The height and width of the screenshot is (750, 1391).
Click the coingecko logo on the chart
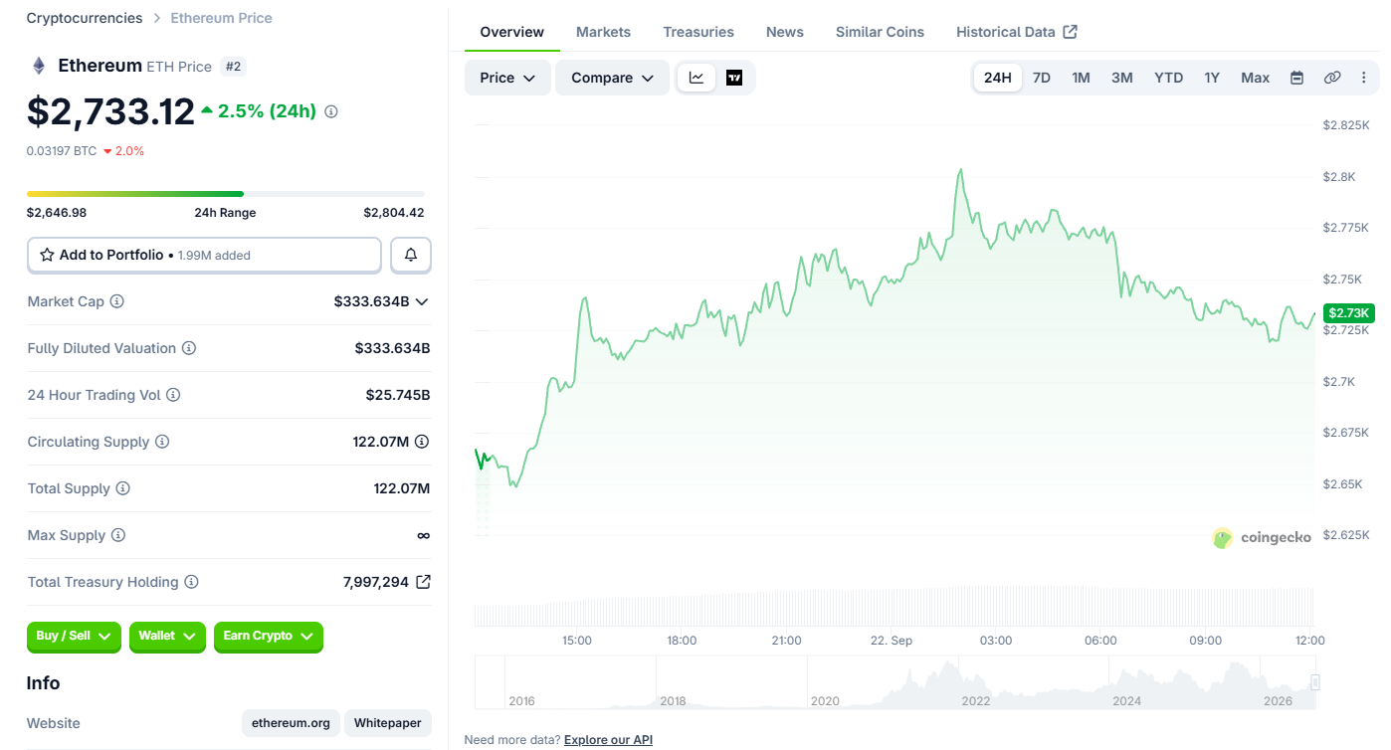click(1262, 538)
